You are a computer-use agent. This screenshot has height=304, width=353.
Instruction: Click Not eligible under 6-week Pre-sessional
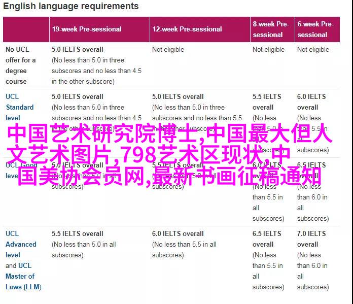tap(313, 49)
